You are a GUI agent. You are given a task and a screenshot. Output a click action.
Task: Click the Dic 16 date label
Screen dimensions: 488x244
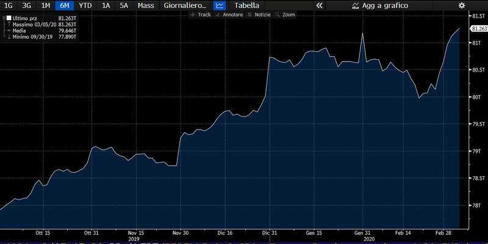point(225,233)
